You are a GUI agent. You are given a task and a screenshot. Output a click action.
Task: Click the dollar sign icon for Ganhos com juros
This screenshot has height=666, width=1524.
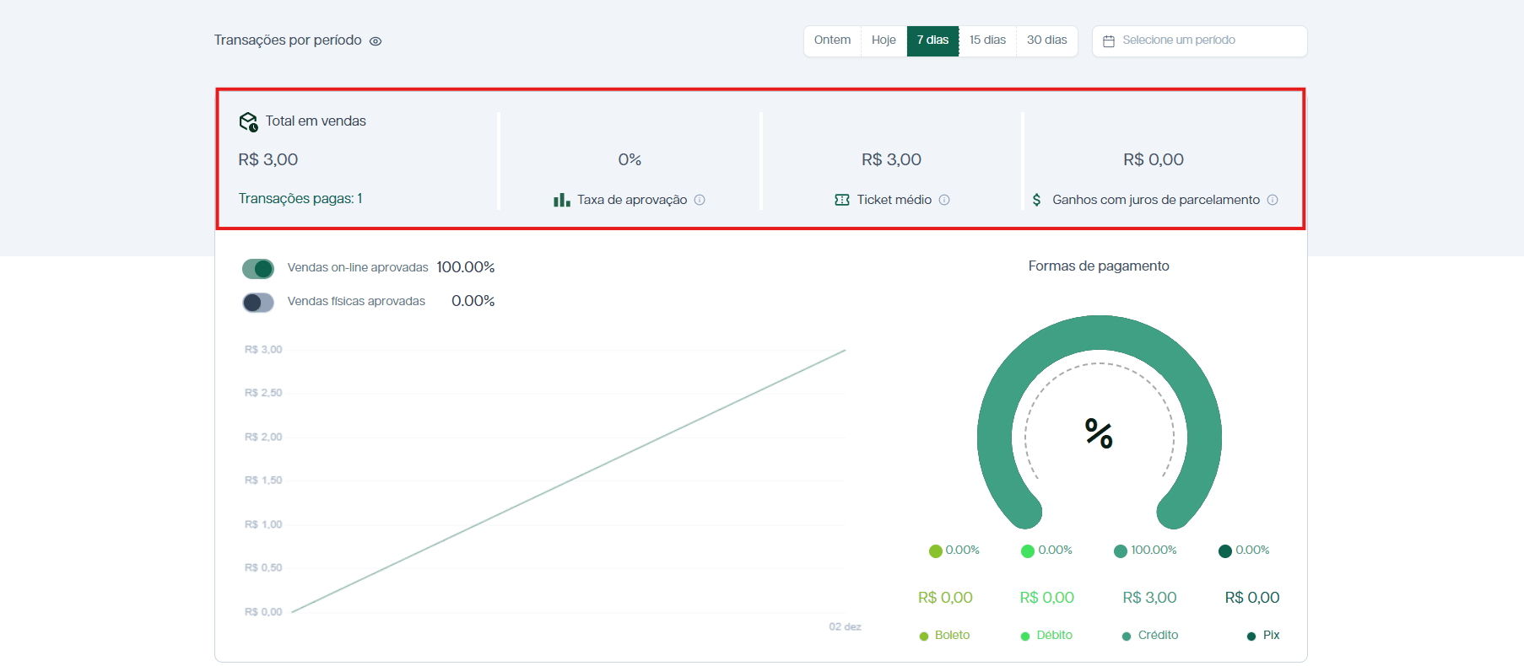coord(1037,200)
